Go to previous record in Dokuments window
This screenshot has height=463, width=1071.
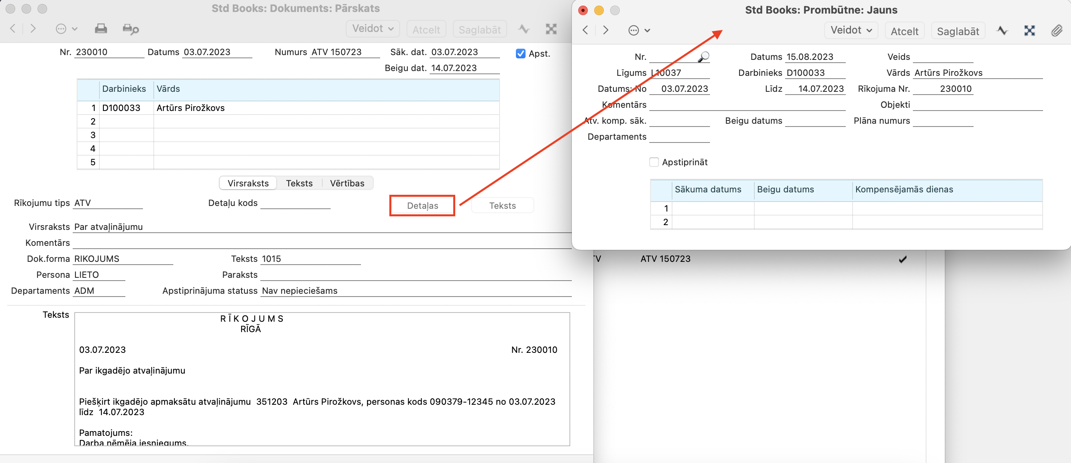(13, 29)
